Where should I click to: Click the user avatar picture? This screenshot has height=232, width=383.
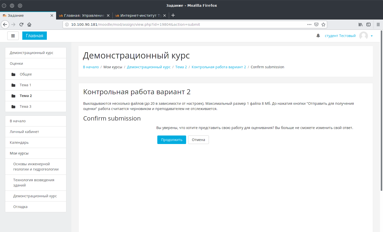[x=363, y=36]
